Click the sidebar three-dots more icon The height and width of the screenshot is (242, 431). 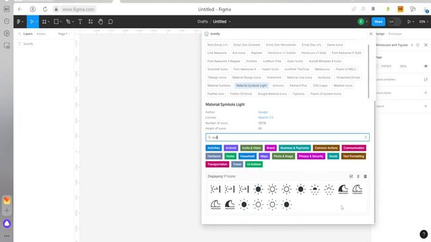tap(7, 236)
